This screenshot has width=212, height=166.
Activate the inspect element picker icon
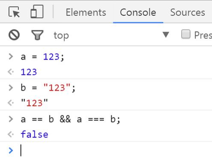pyautogui.click(x=14, y=12)
